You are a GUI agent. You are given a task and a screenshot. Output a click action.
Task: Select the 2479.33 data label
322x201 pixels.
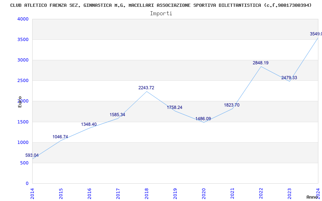click(289, 78)
